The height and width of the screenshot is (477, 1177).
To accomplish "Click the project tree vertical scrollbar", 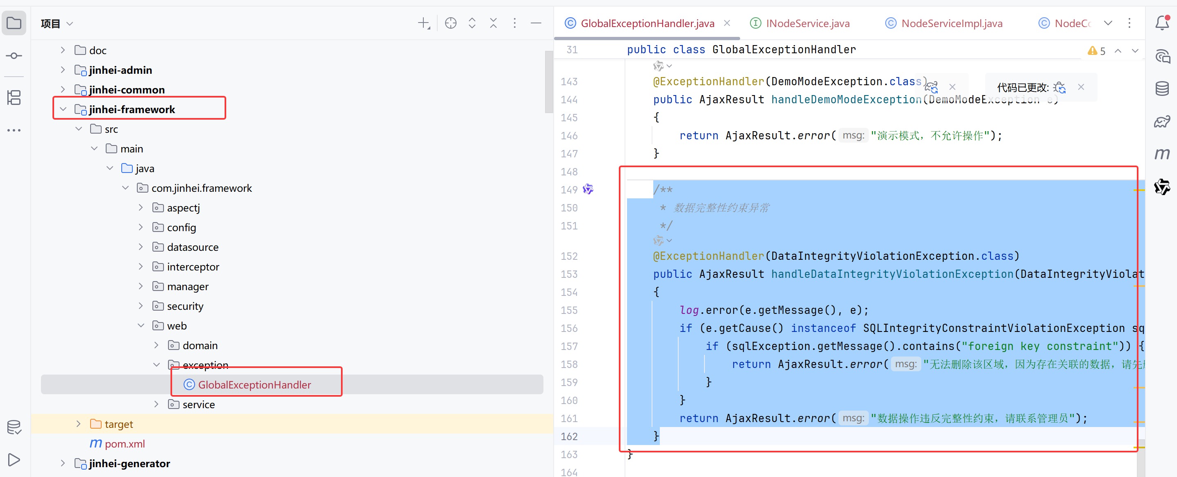I will (549, 82).
